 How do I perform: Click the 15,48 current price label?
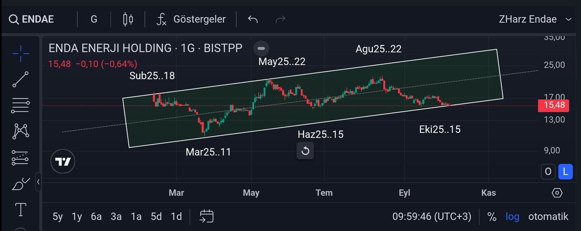click(554, 105)
